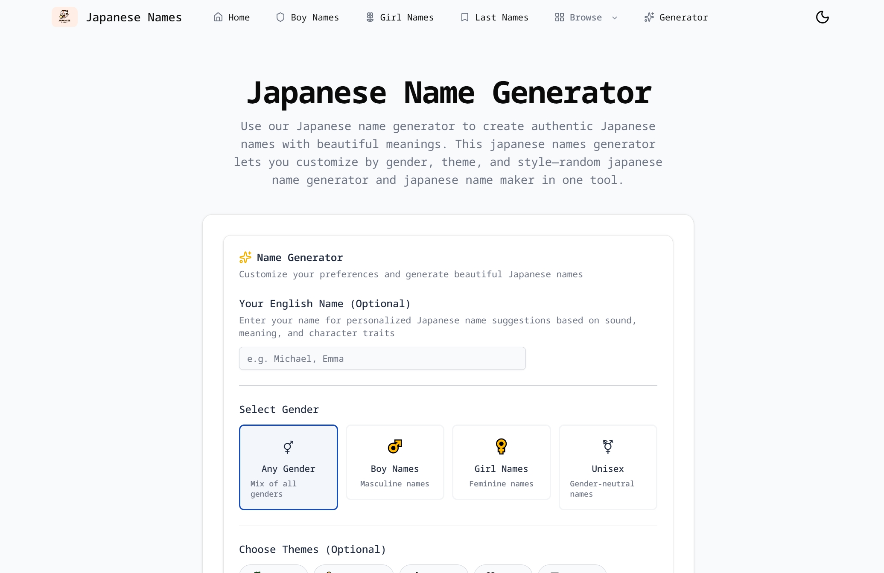Toggle dark mode with the moon icon
The image size is (884, 573).
pyautogui.click(x=822, y=17)
